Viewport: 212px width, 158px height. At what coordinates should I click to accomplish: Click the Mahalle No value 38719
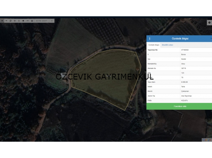(x=183, y=68)
